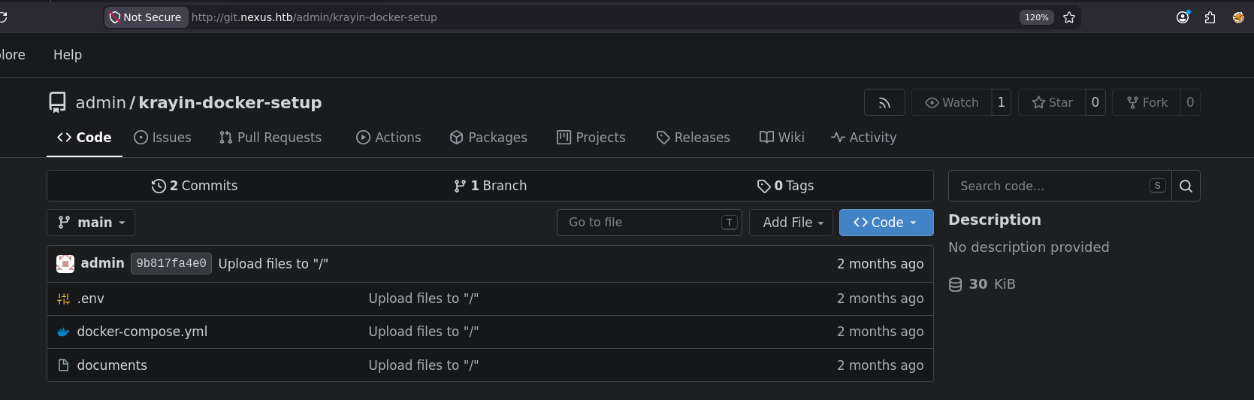This screenshot has height=400, width=1254.
Task: Open the repository RSS feed icon
Action: point(884,103)
